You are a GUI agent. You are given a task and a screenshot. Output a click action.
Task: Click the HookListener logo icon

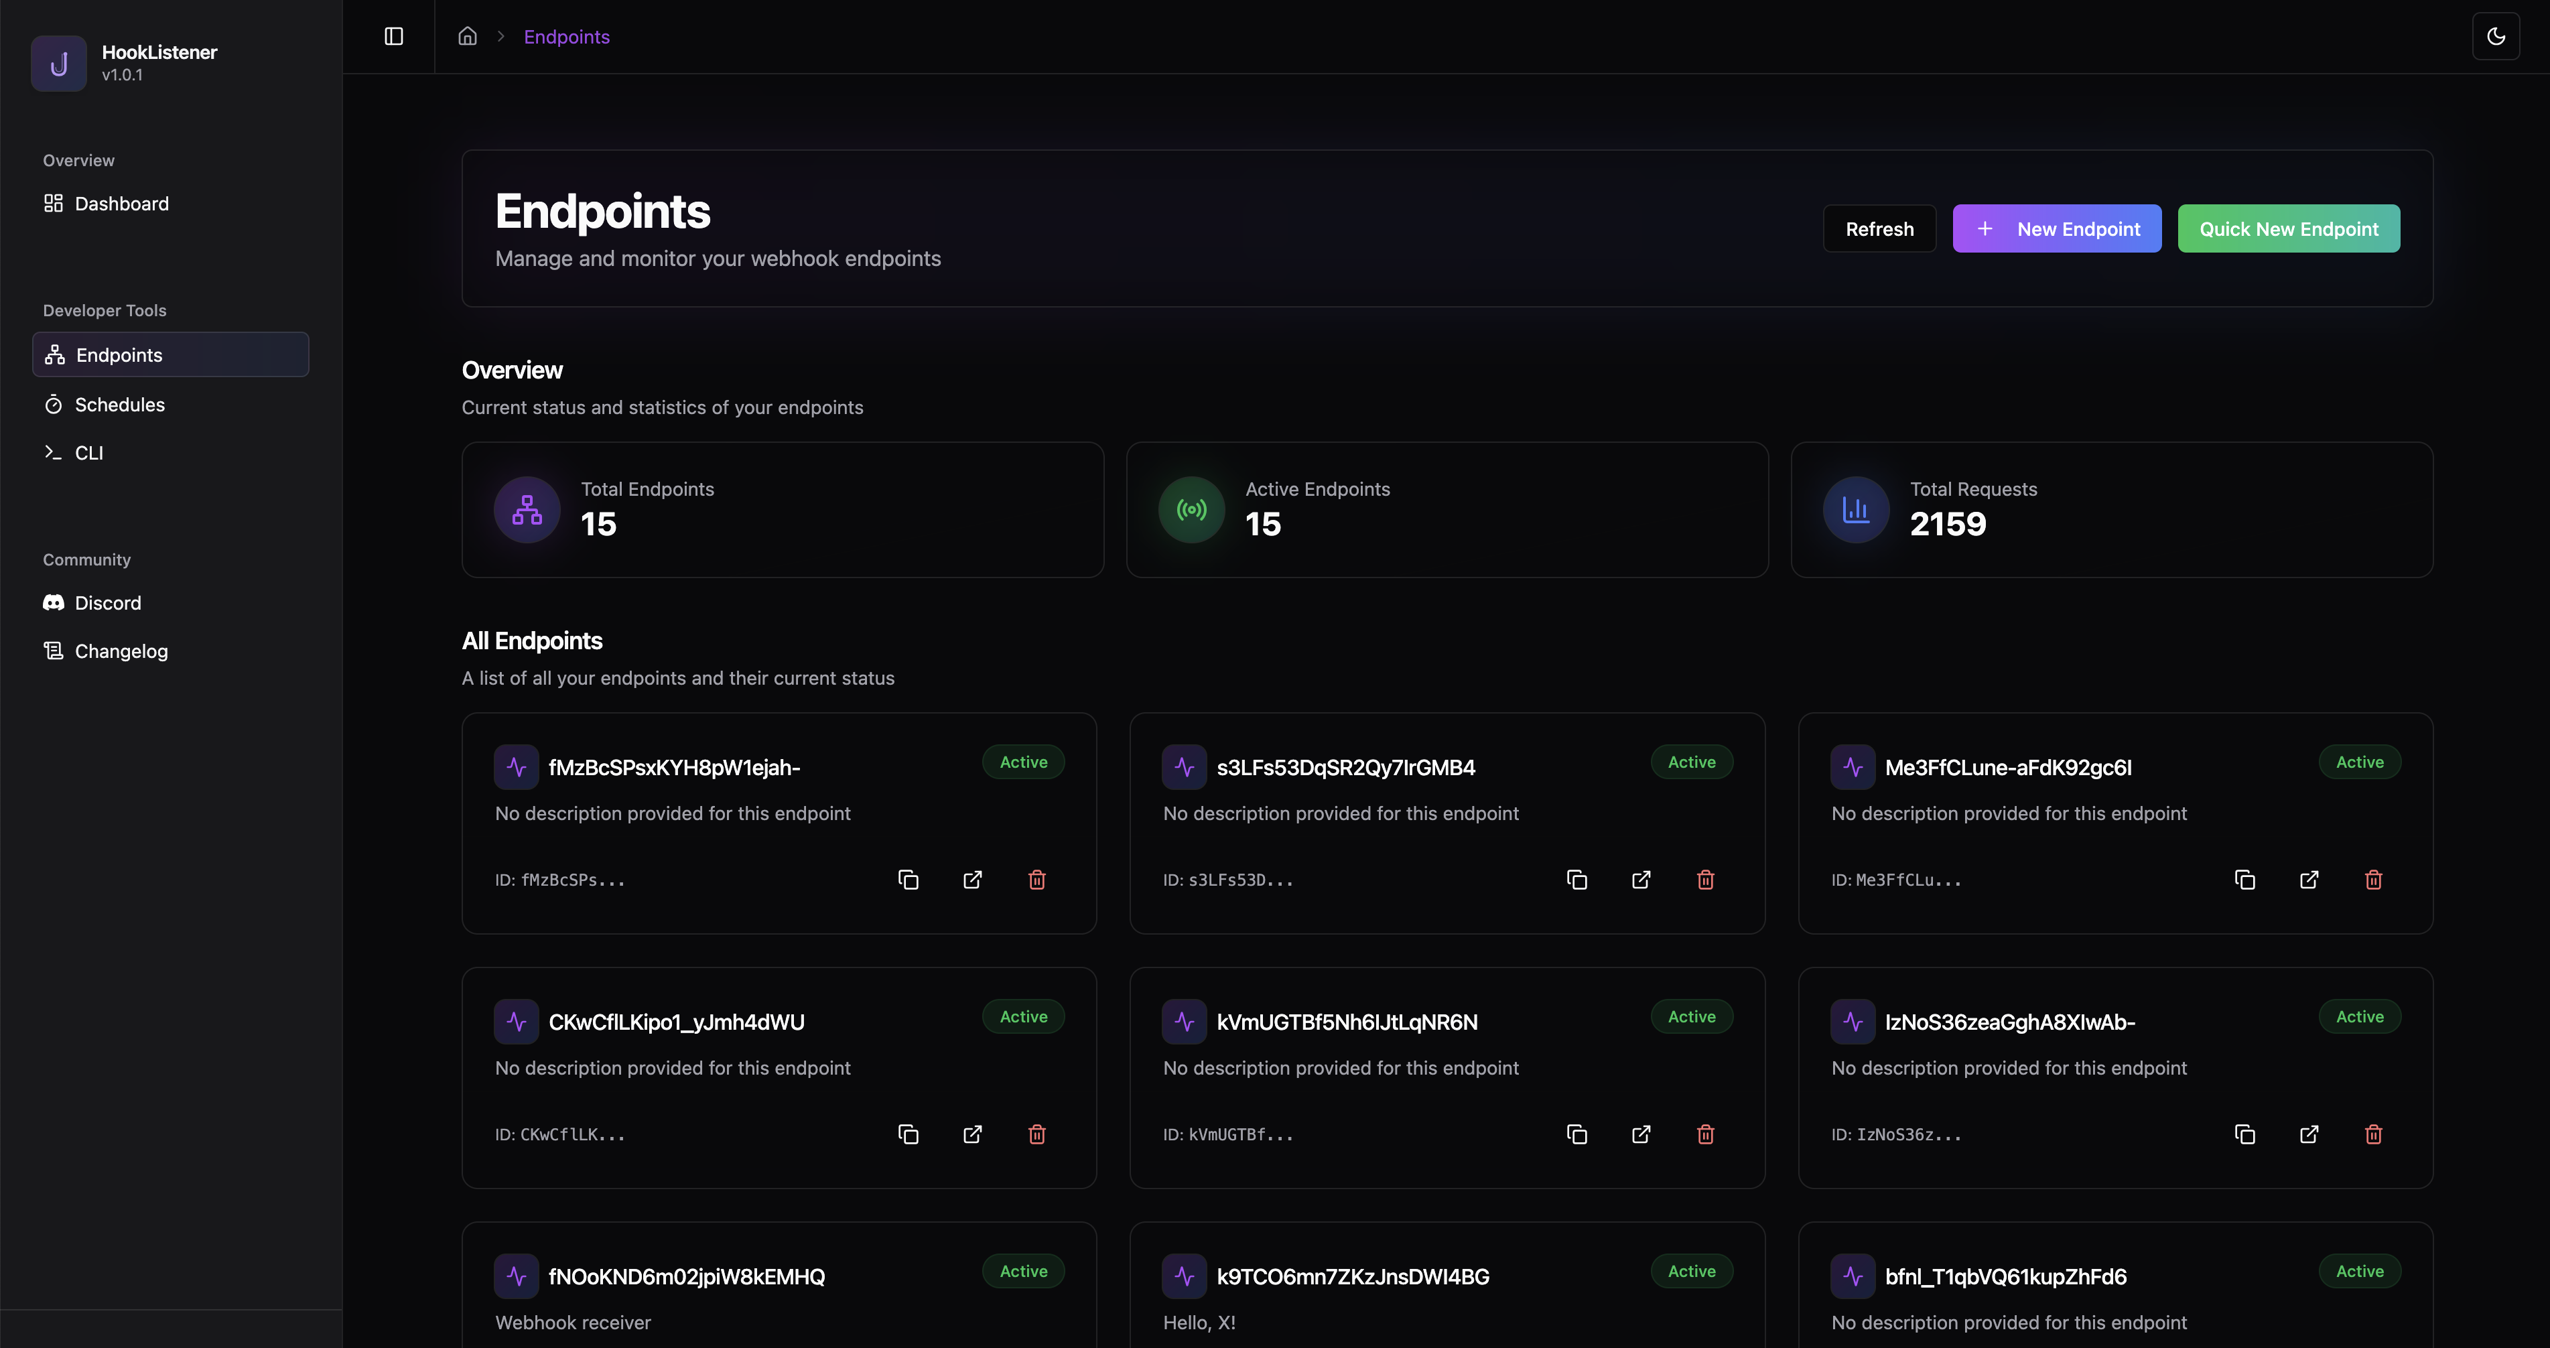coord(60,64)
